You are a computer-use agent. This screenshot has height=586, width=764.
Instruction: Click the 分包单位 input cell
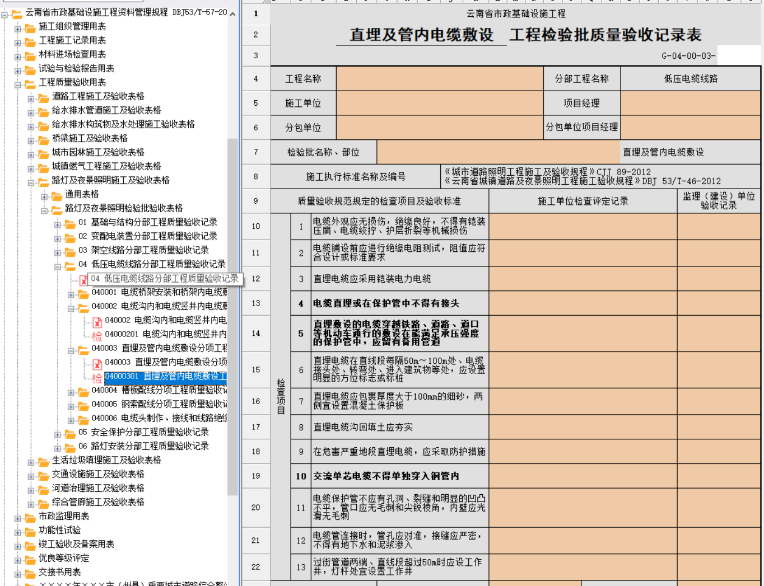tap(440, 128)
